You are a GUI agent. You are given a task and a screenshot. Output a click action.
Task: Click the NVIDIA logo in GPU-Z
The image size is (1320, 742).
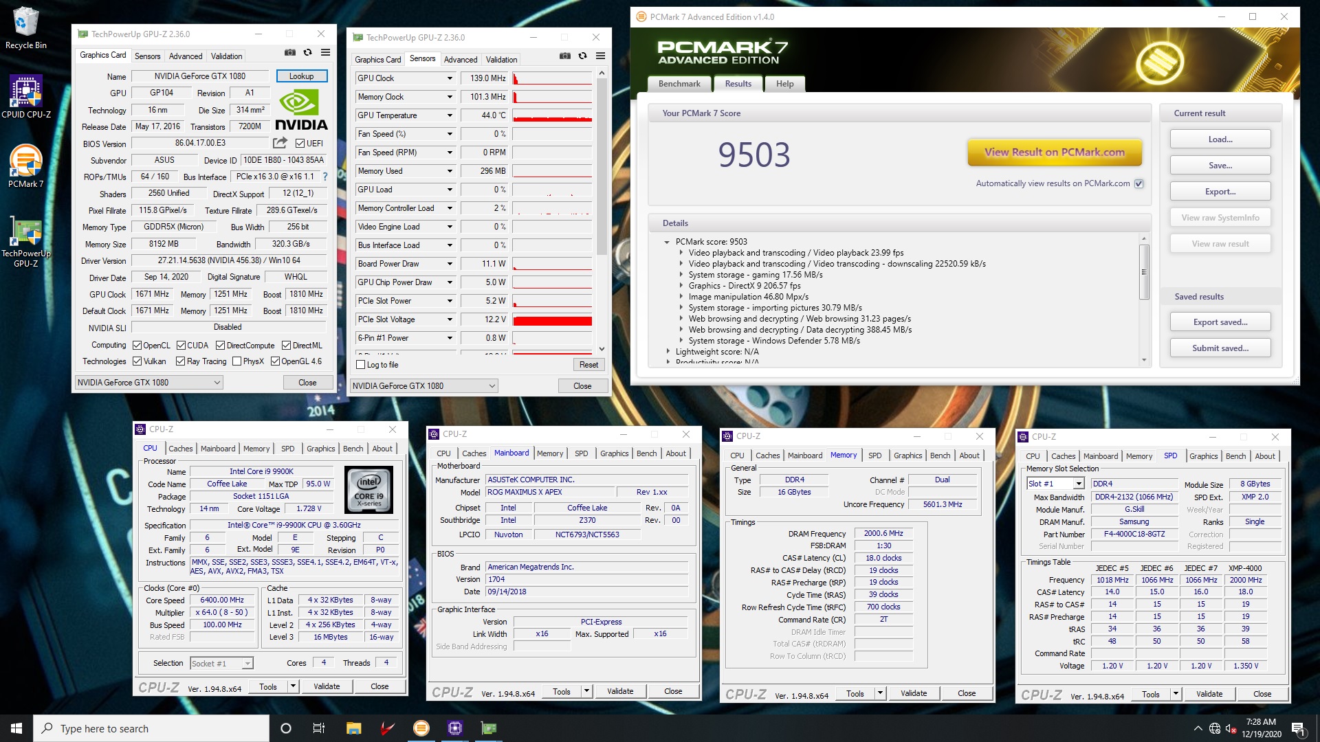[x=301, y=111]
